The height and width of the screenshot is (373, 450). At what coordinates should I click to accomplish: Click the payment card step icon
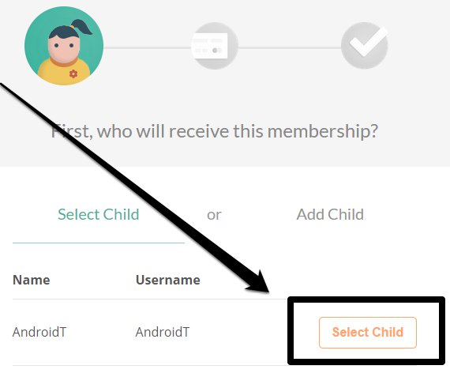pos(215,46)
